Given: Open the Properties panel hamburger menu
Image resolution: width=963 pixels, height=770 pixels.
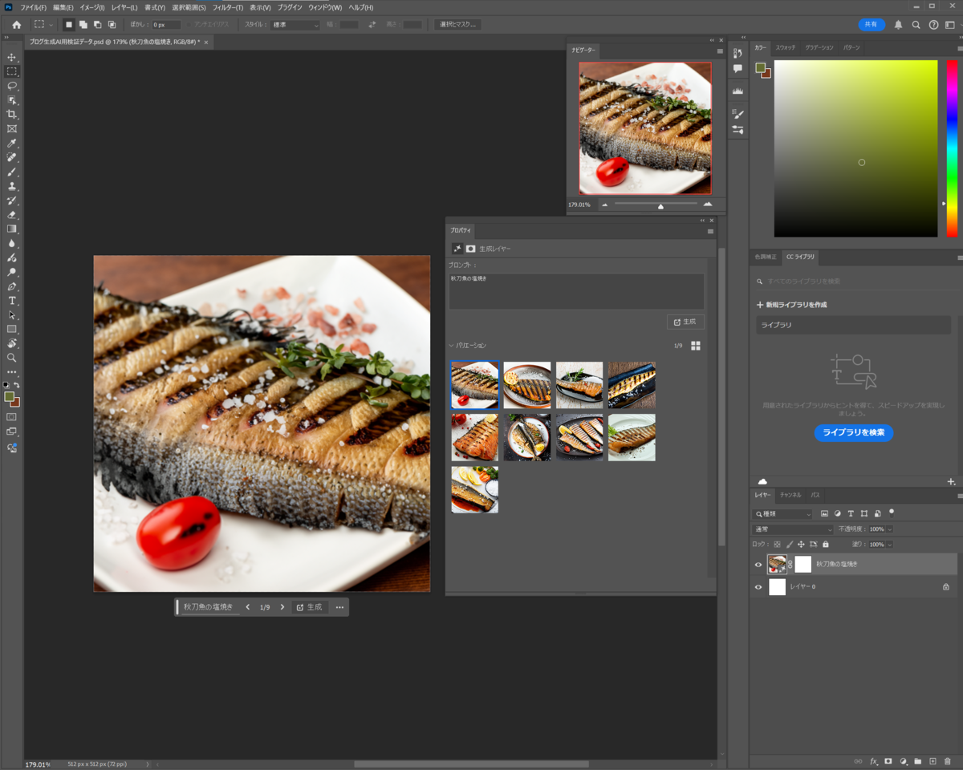Looking at the screenshot, I should click(710, 231).
